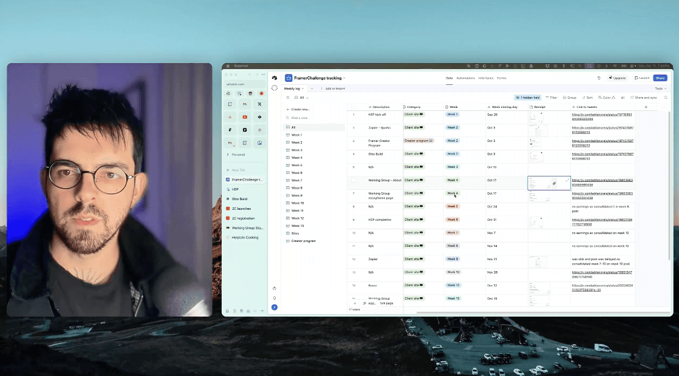
Task: Open browser three-dot more menu
Action: (263, 75)
